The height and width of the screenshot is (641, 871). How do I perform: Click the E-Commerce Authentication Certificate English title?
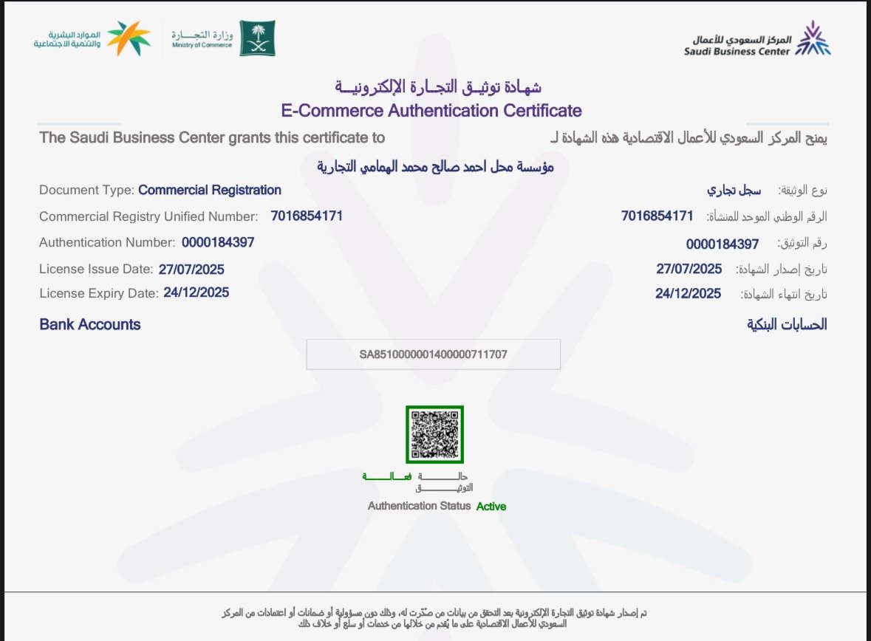[431, 111]
